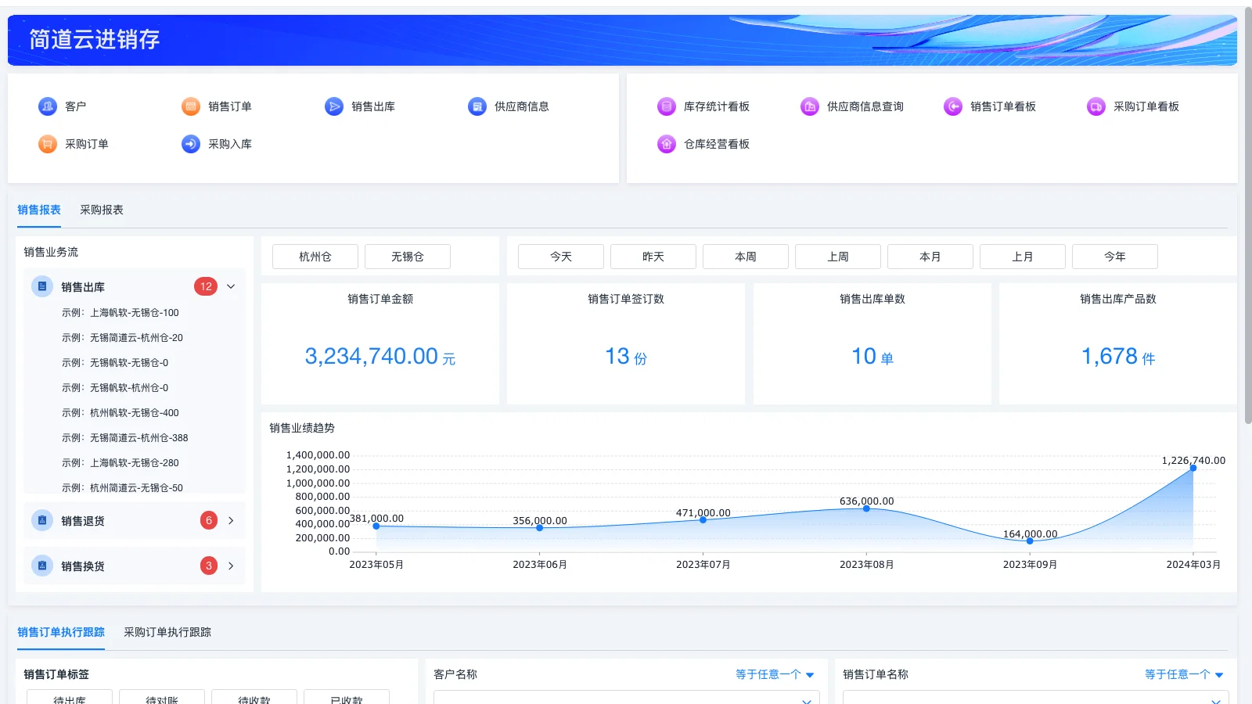
Task: Click the red 3 badge on 销售换货
Action: pyautogui.click(x=209, y=566)
